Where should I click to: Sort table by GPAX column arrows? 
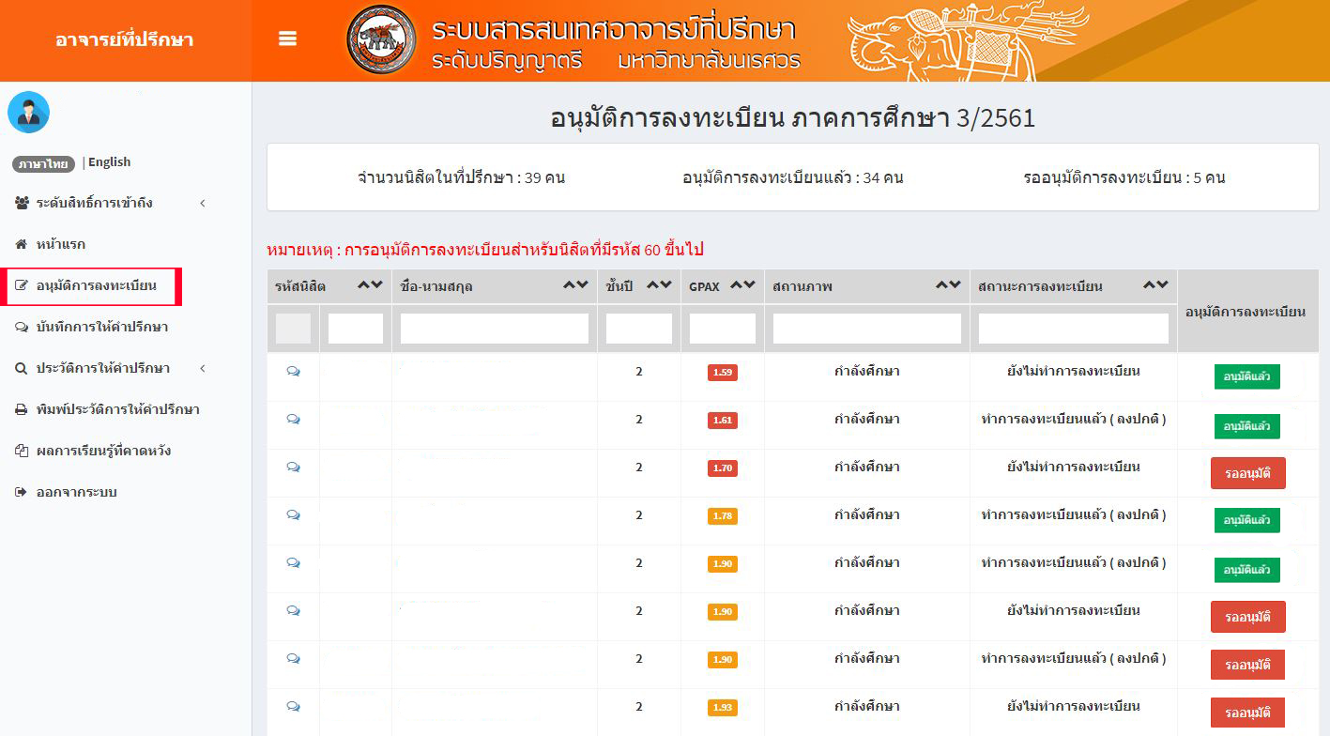[x=742, y=285]
